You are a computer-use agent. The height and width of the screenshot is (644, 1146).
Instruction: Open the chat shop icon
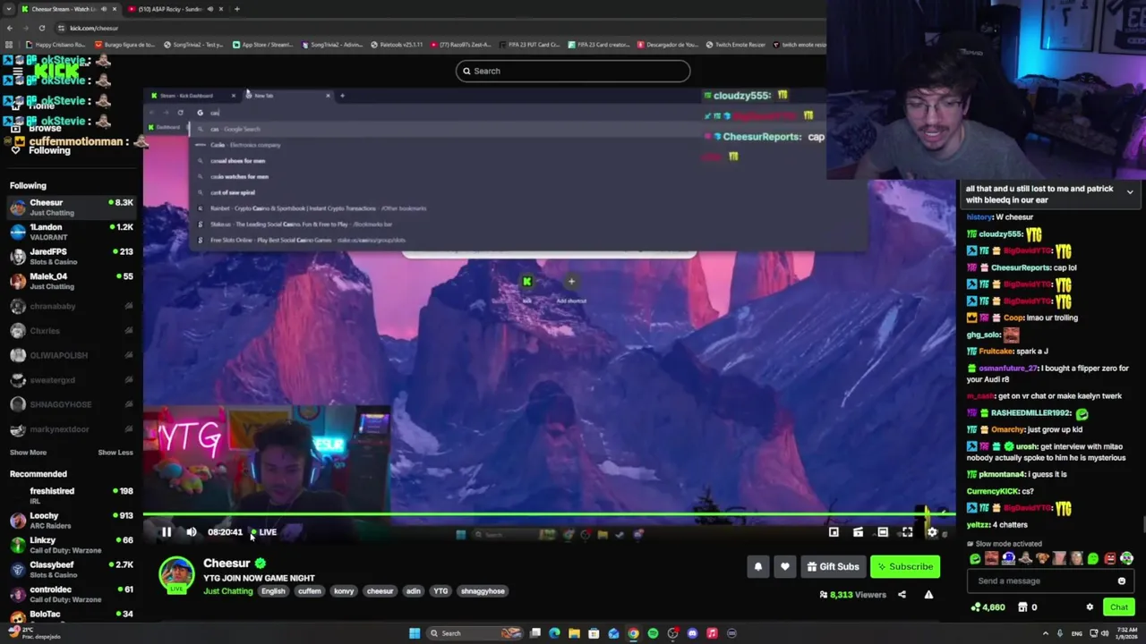[1022, 607]
